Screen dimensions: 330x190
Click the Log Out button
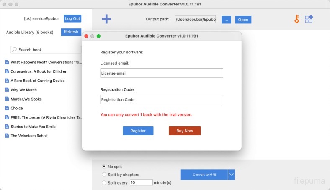72,18
